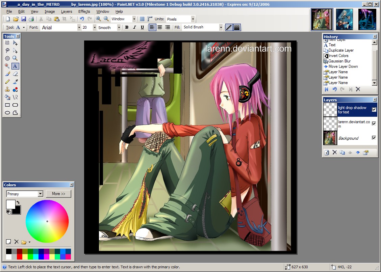Select the Rounded Rectangle tool

click(15, 105)
